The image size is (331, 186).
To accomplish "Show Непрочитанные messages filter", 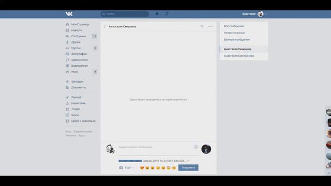I will [x=234, y=33].
